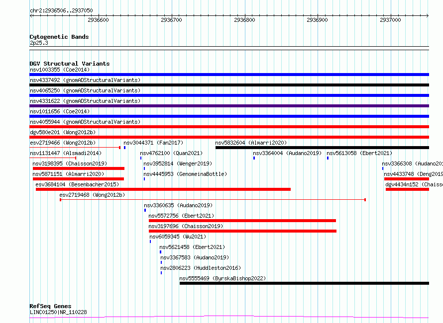Click the nsv1003355 (Coe2014) label
Screen dimensions: 443x323
click(60, 70)
